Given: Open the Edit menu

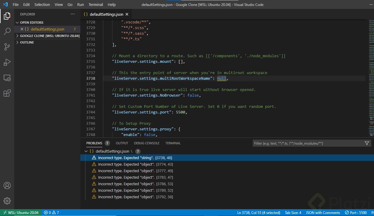Looking at the screenshot, I should (x=26, y=4).
